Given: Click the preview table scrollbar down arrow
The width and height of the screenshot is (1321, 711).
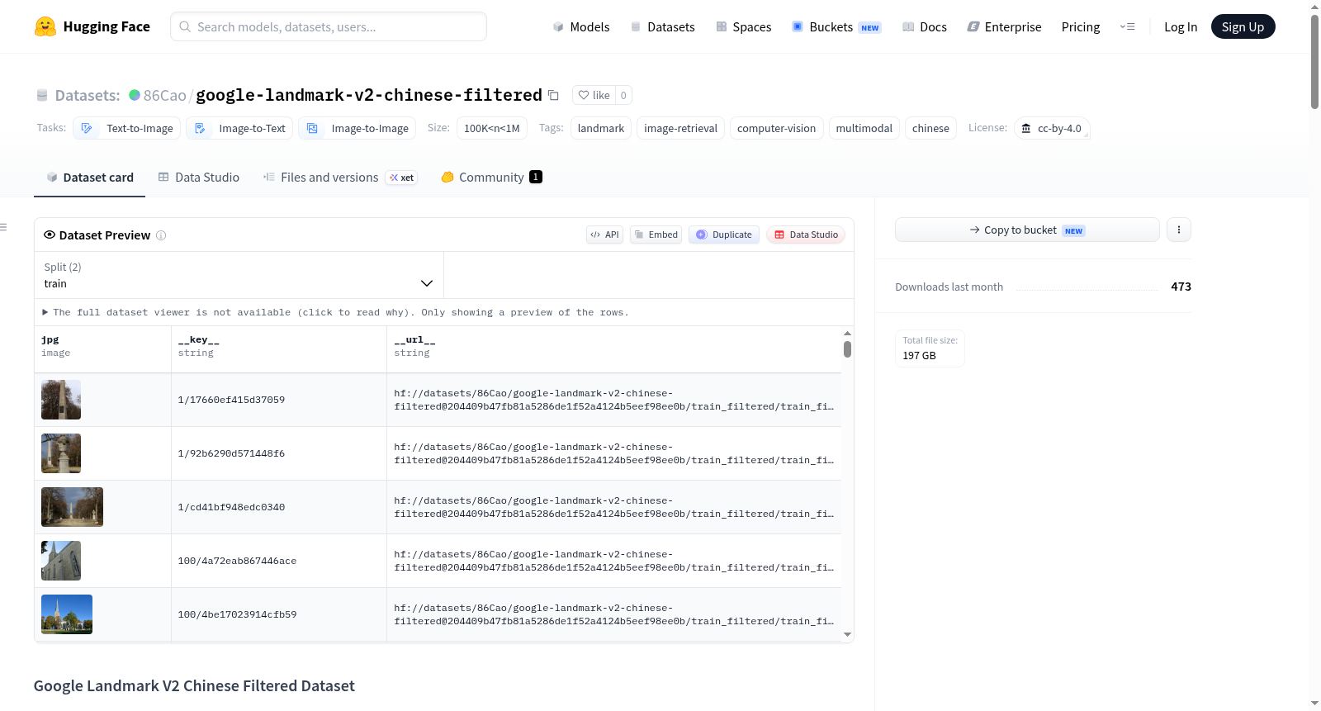Looking at the screenshot, I should [847, 634].
